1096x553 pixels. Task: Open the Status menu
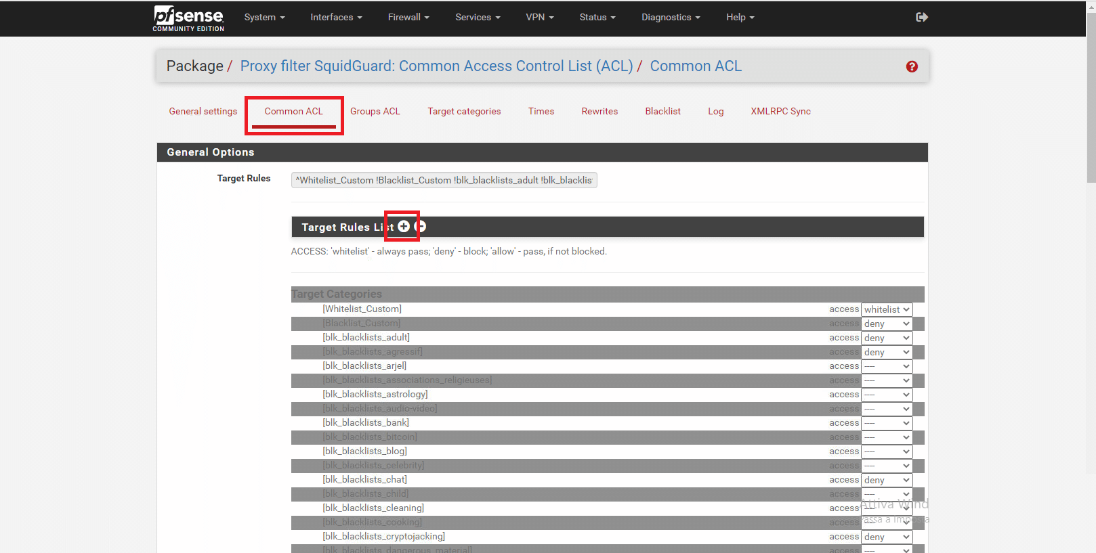point(597,17)
